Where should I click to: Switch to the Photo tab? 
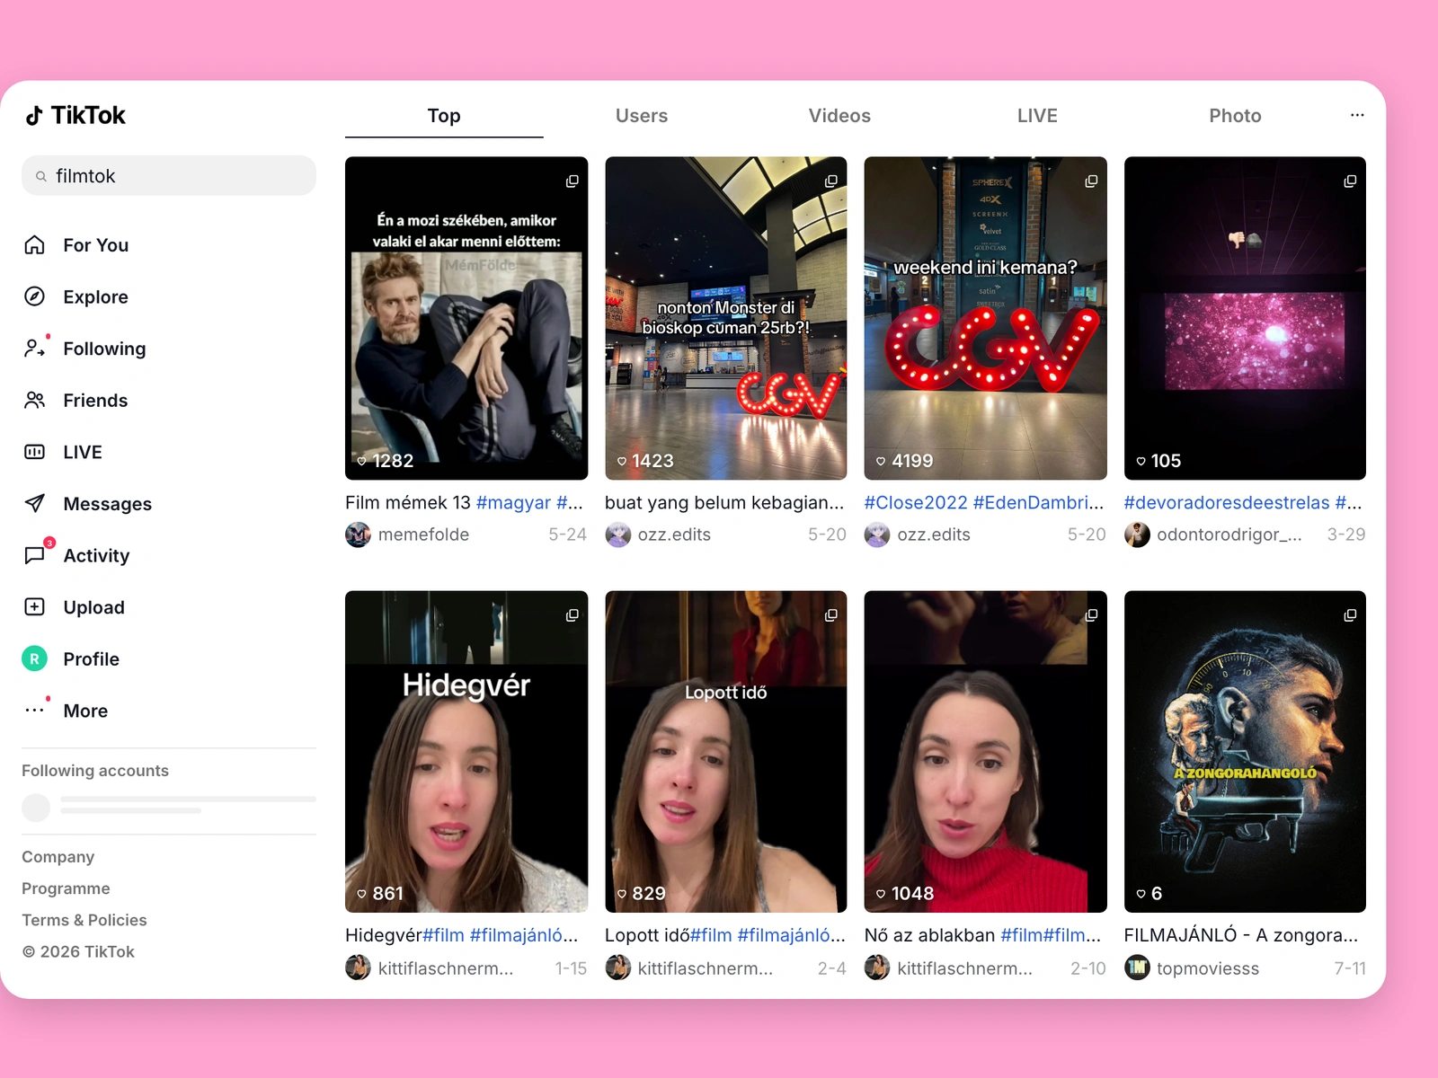click(1235, 116)
